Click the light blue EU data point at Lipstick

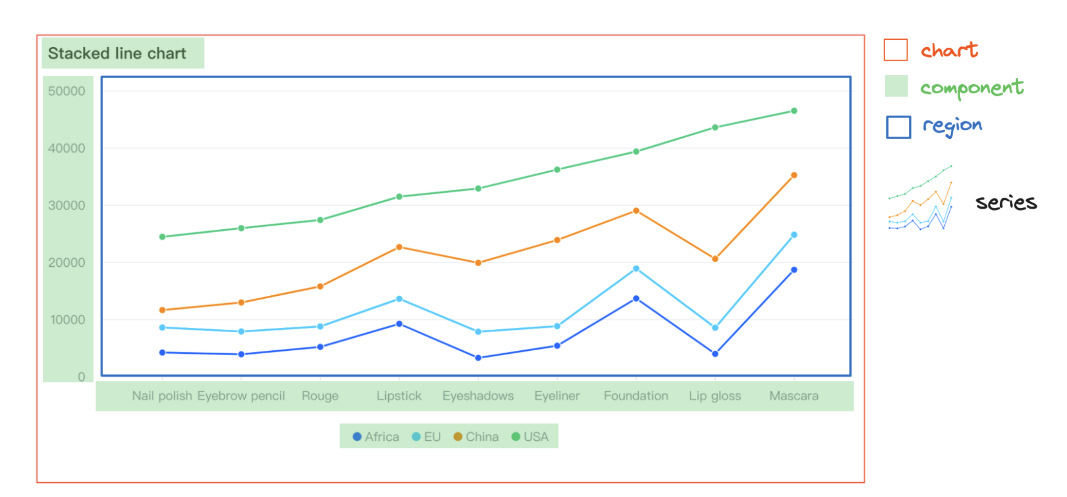tap(399, 299)
